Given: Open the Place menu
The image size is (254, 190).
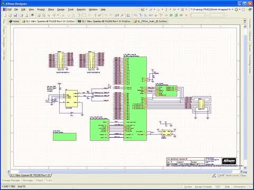Looking at the screenshot, I should [x=51, y=9].
